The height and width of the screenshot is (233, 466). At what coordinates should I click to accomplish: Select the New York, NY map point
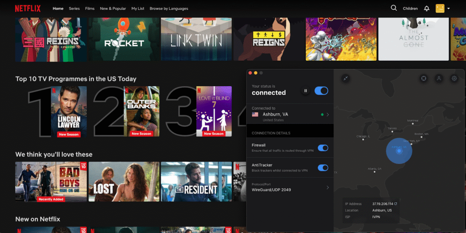click(x=411, y=144)
